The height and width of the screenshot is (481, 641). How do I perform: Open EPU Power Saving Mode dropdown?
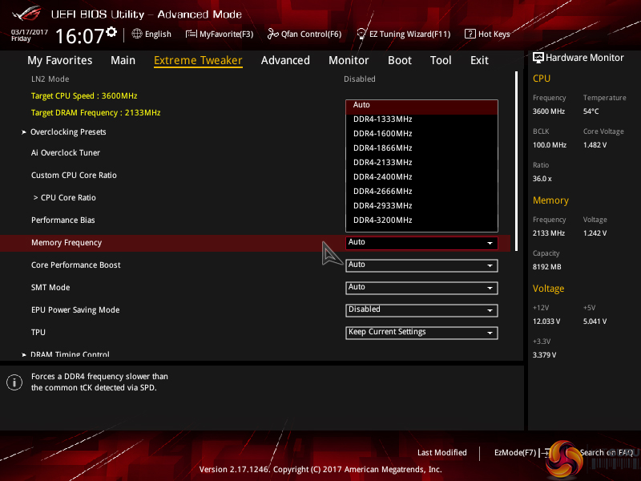421,310
